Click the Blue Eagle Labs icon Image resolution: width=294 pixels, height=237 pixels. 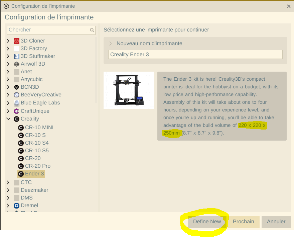16,103
